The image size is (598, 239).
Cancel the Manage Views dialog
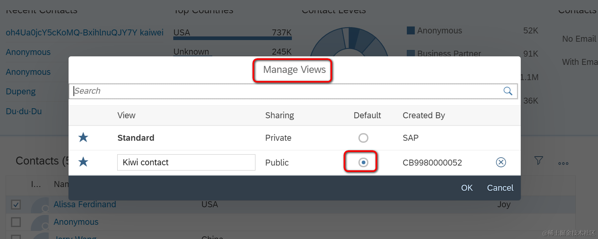click(x=500, y=188)
